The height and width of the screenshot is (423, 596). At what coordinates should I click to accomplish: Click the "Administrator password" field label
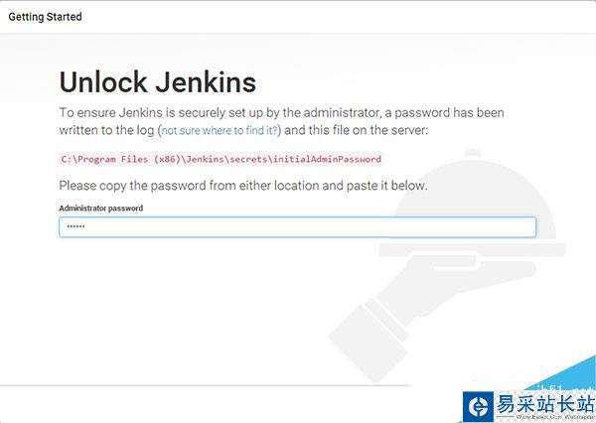(100, 209)
